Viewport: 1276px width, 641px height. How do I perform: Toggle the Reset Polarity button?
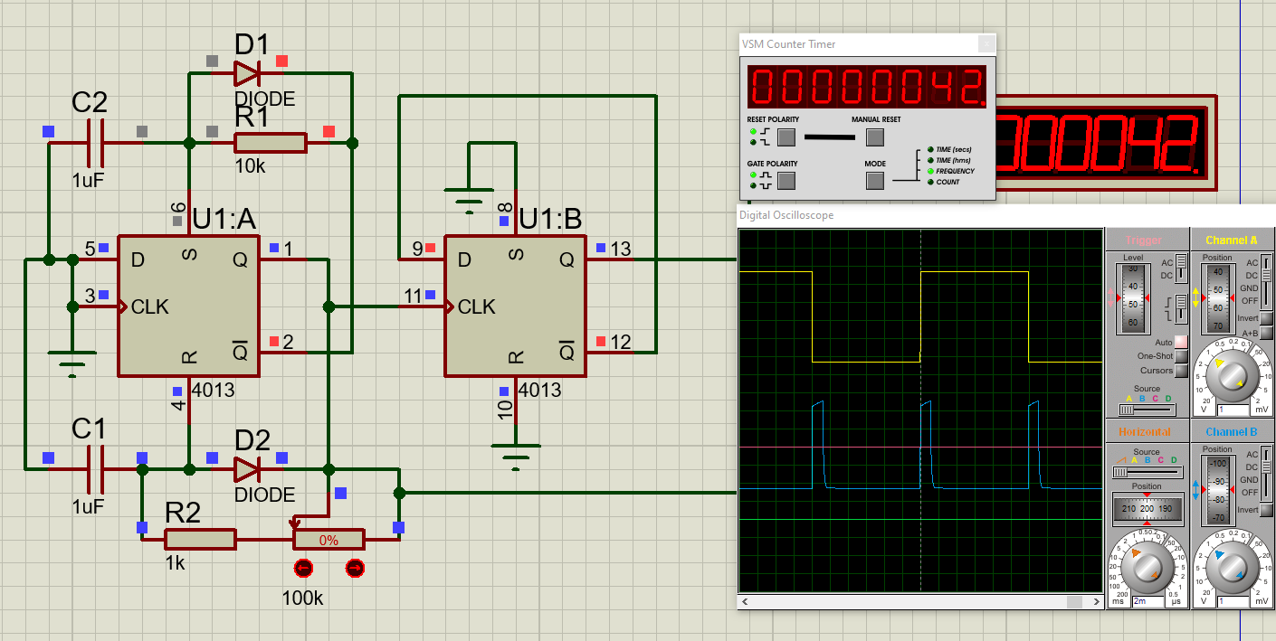pyautogui.click(x=786, y=137)
